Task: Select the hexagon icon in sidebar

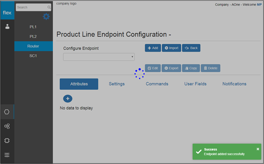Action: (x=7, y=112)
